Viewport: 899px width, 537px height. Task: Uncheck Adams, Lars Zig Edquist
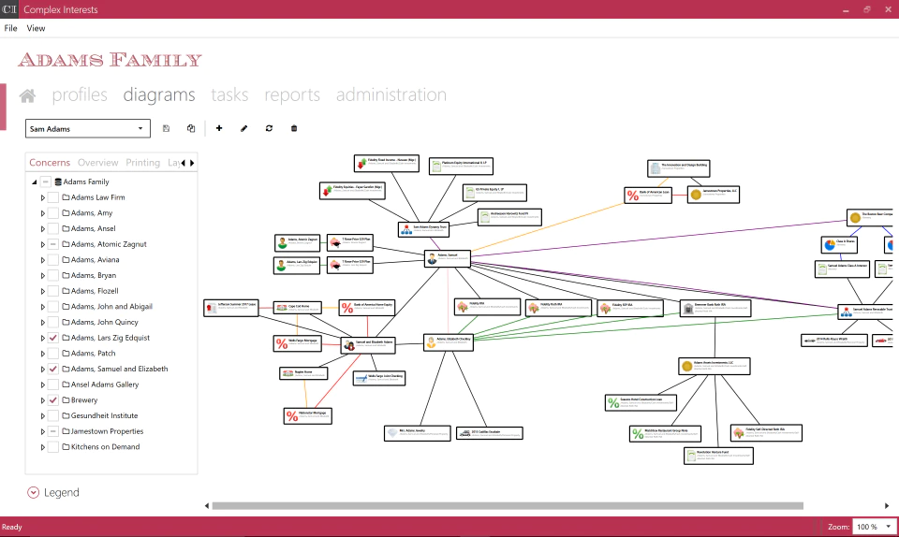[x=52, y=338]
